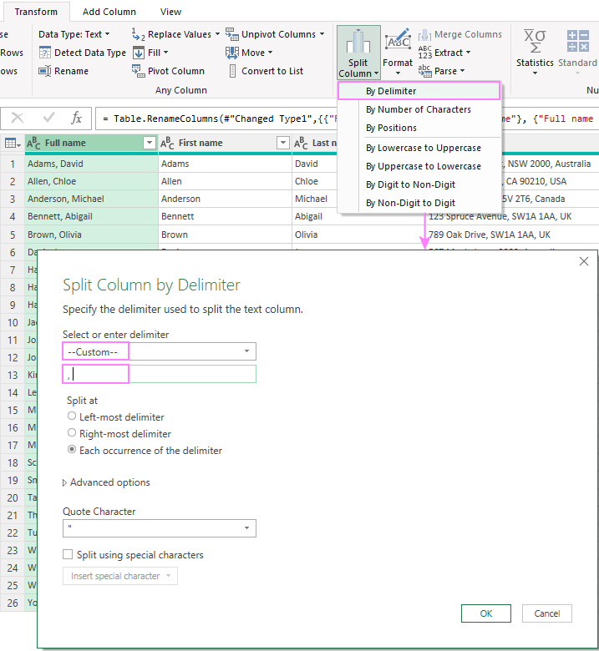Select Each occurrence of the delimiter option
The width and height of the screenshot is (599, 651).
[72, 450]
